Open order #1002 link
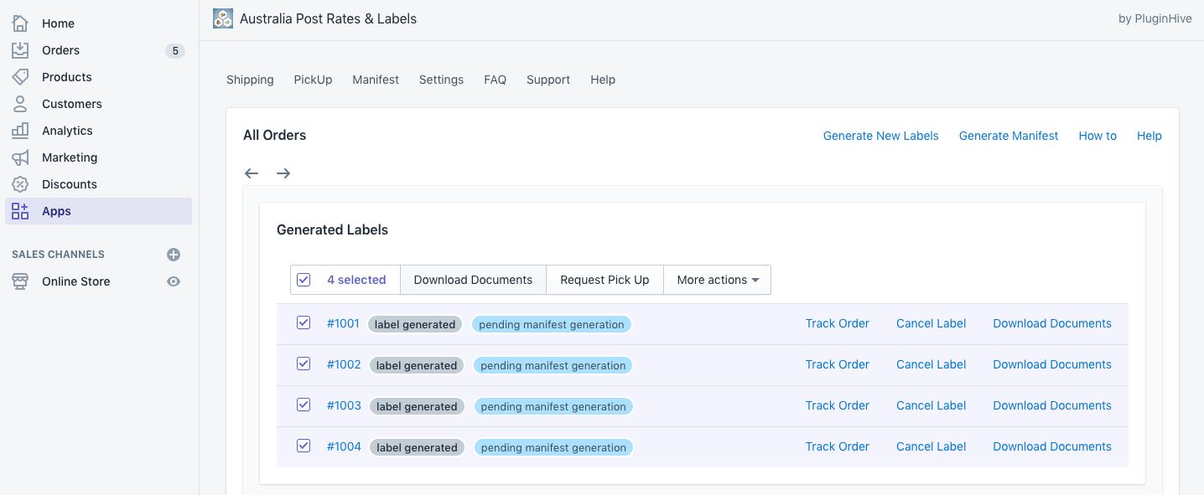This screenshot has width=1204, height=495. (344, 364)
